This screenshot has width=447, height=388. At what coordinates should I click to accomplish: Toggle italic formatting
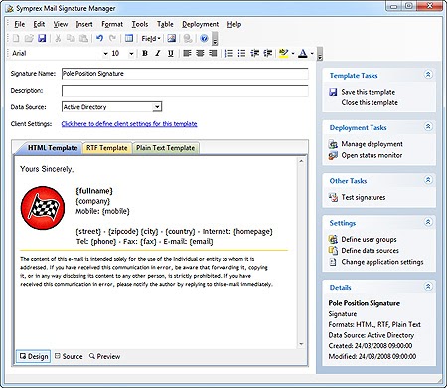158,53
